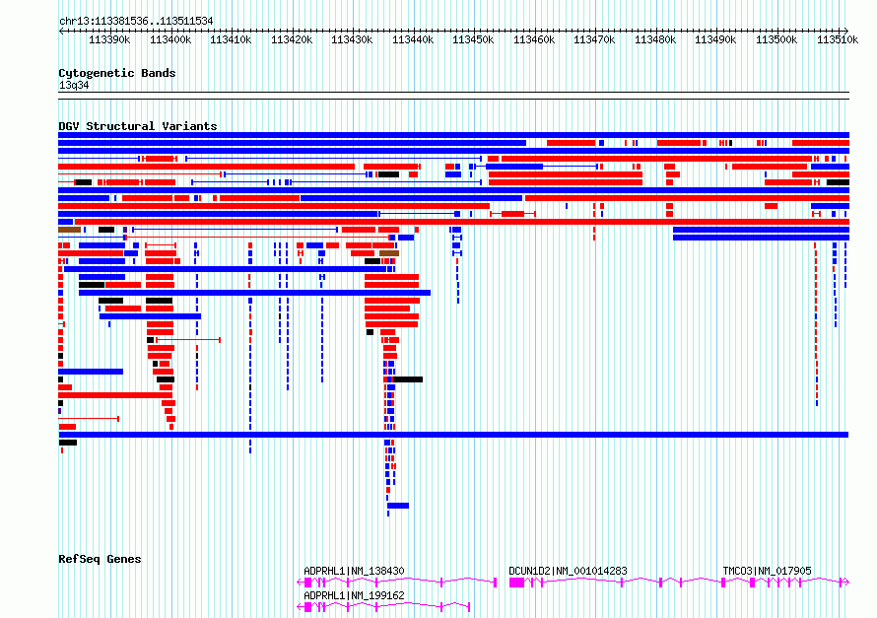This screenshot has width=877, height=618.
Task: Open the RefSeq Genes track title
Action: 100,559
